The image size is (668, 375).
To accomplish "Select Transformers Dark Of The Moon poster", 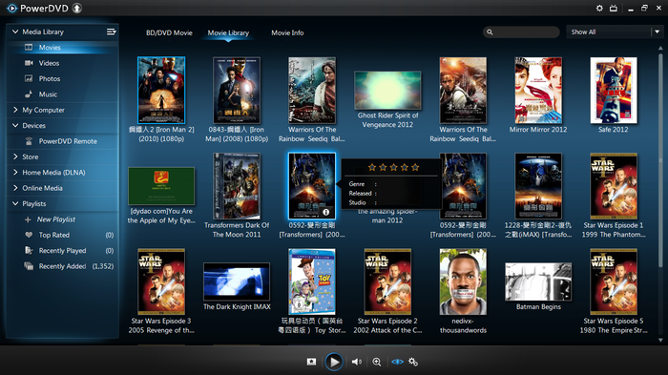I will [237, 186].
